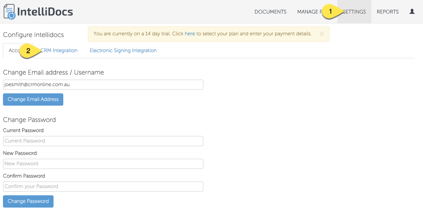Click 'Change Email address / Username' heading
This screenshot has width=423, height=212.
(53, 72)
